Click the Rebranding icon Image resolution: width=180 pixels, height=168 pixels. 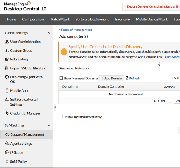(7, 59)
